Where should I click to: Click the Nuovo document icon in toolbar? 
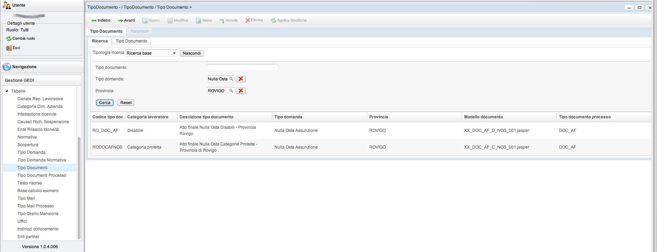click(145, 21)
